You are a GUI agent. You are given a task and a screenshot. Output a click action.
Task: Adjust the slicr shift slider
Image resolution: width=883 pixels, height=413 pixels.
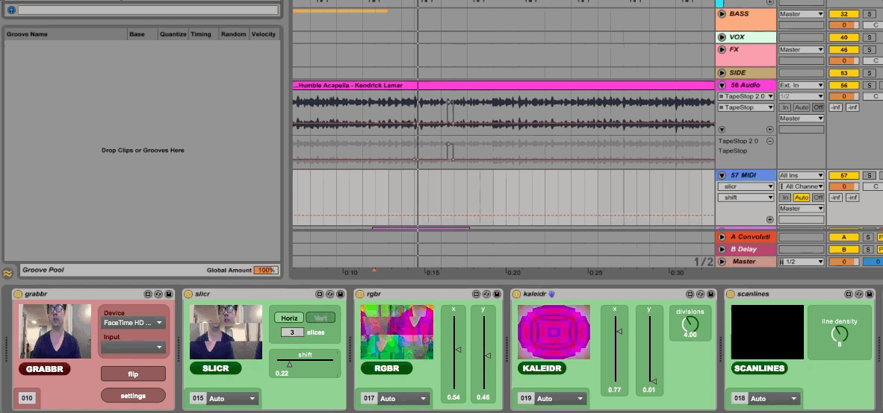point(305,362)
